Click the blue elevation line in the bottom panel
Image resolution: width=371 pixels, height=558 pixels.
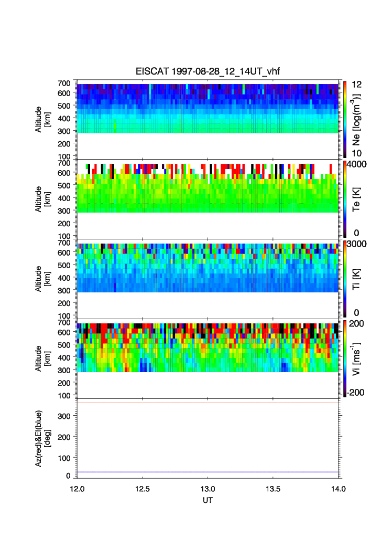coord(208,472)
